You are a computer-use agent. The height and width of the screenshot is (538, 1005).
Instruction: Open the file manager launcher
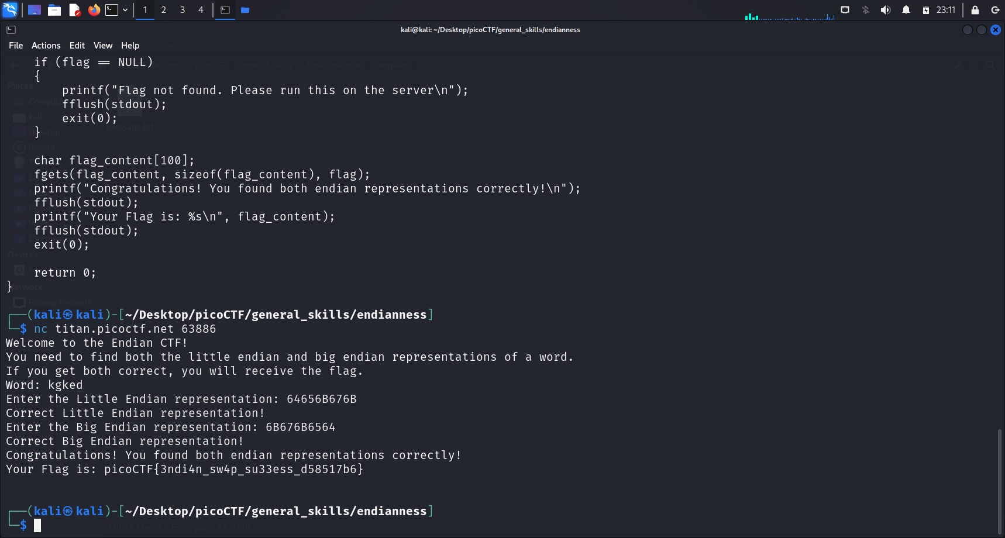point(54,10)
